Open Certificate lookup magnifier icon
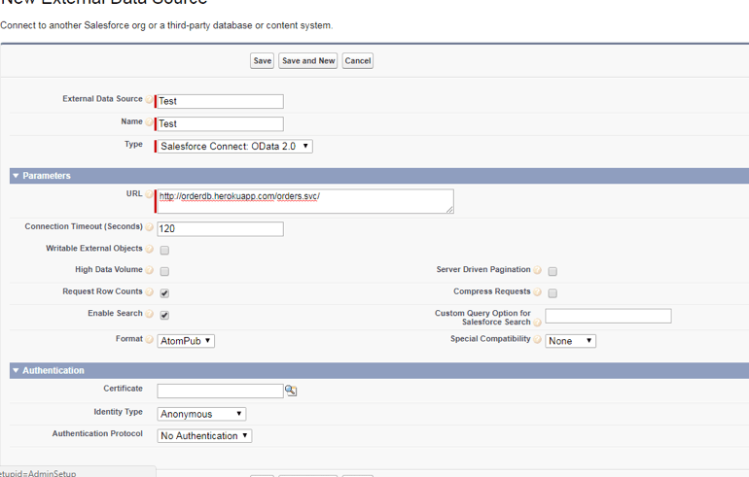 click(291, 391)
